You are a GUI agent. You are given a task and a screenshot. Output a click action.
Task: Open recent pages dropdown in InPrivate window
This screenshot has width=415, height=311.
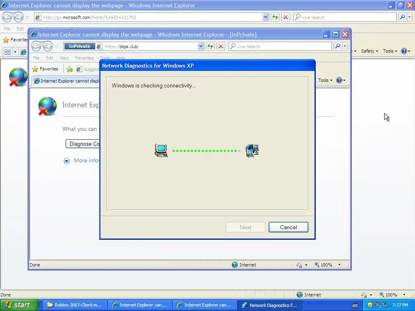coord(56,47)
